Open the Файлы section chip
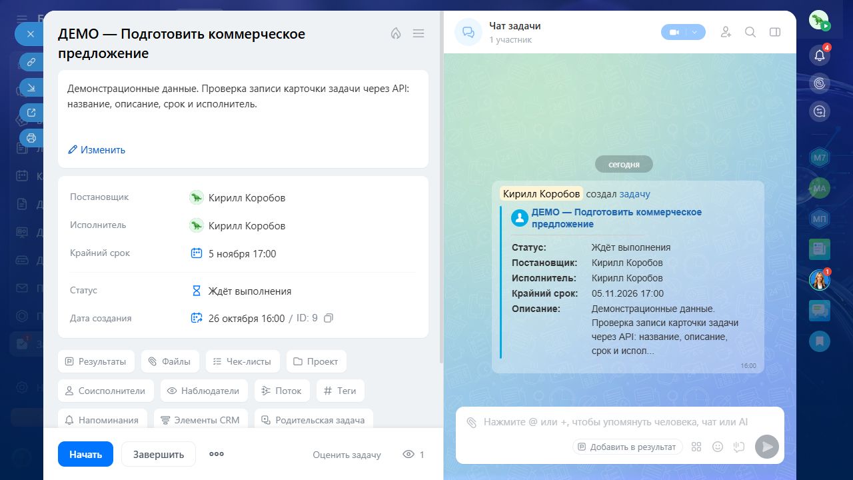The image size is (853, 480). click(170, 361)
